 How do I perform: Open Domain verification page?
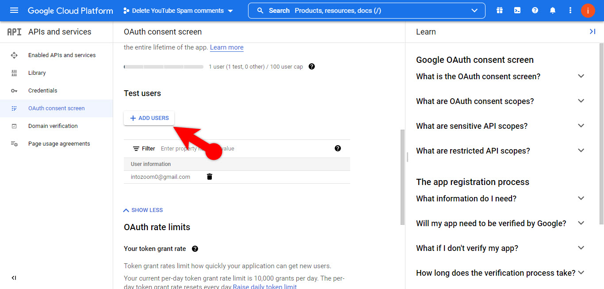[53, 126]
